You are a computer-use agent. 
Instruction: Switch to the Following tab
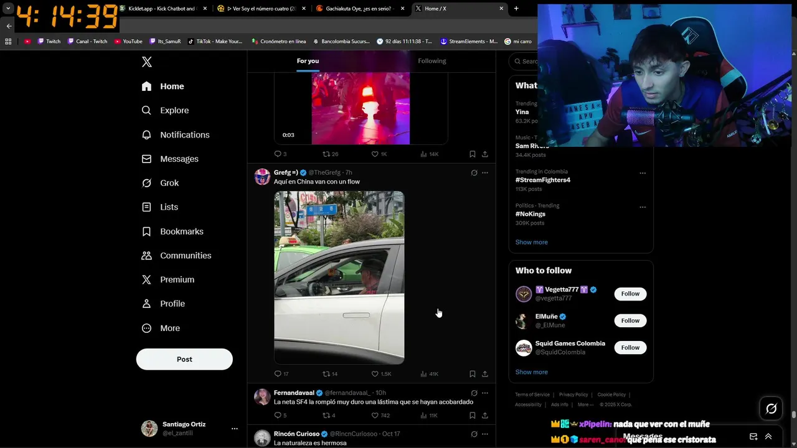[432, 61]
